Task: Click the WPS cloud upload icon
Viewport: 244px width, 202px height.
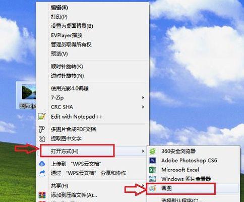Action: click(42, 164)
